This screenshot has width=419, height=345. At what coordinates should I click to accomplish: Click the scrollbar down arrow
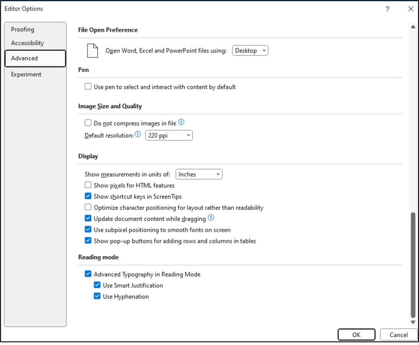click(x=412, y=322)
